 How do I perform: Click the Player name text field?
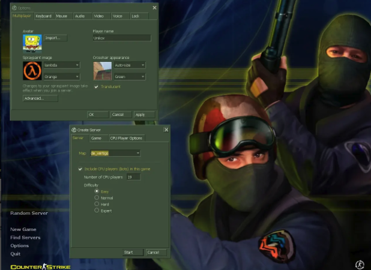[x=121, y=38]
